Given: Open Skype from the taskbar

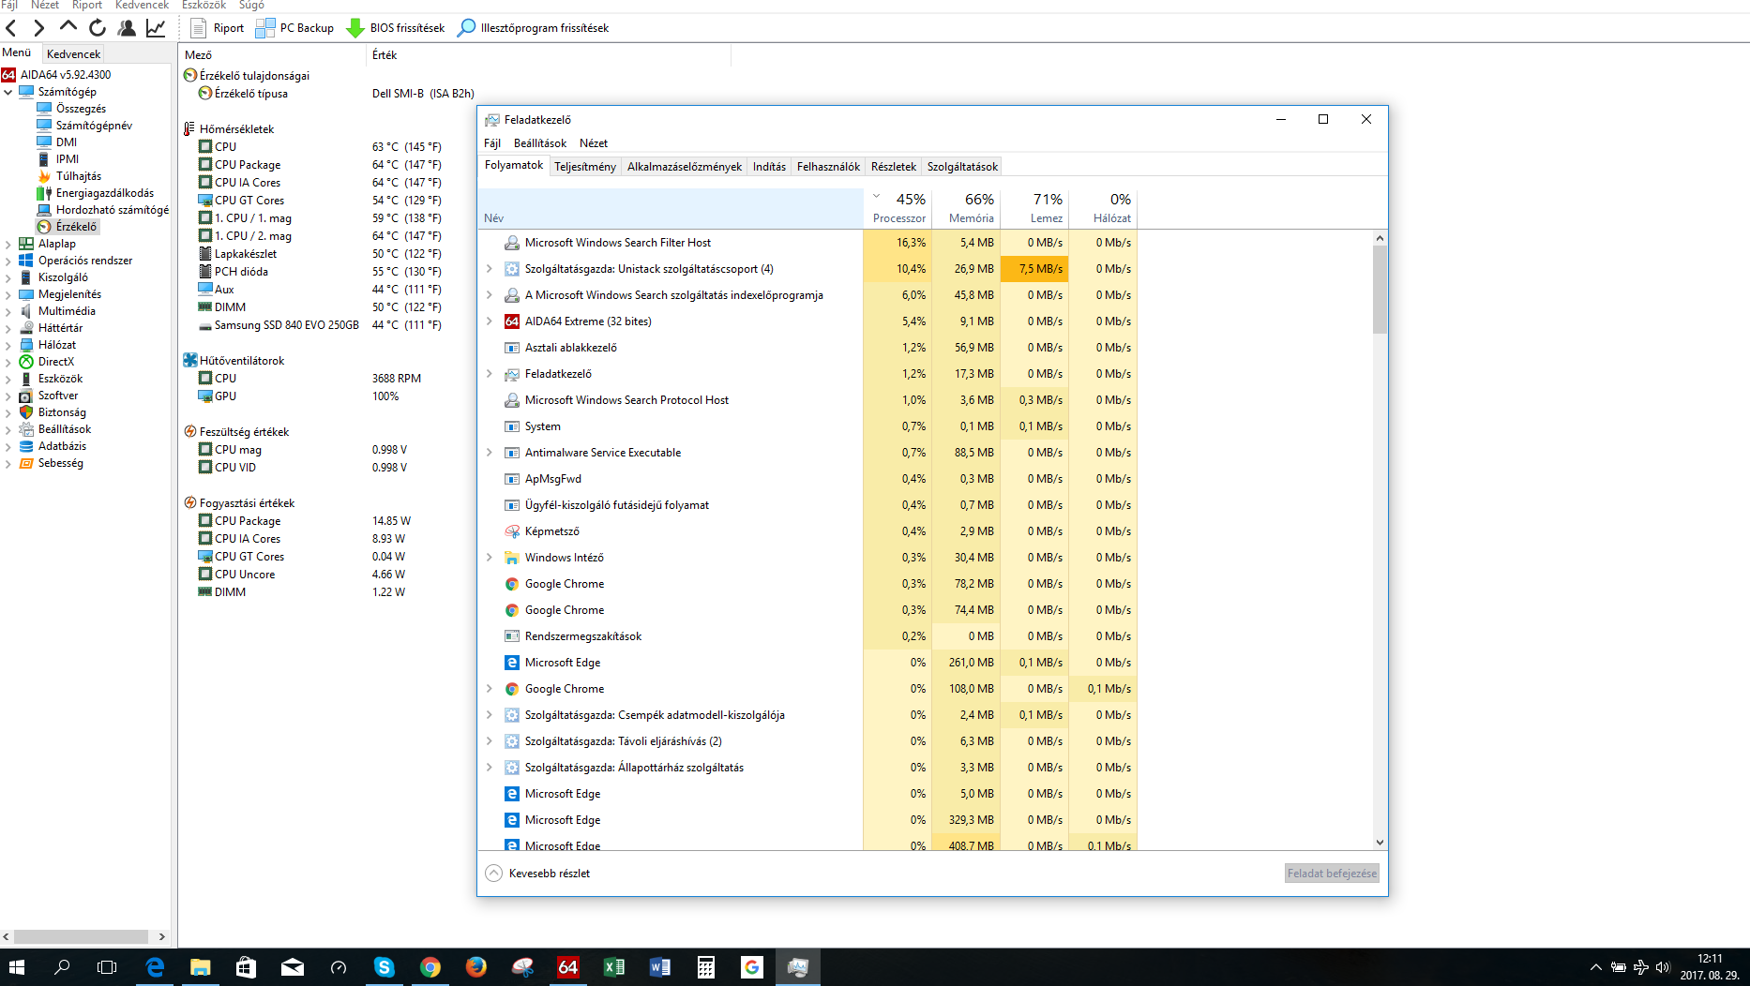Looking at the screenshot, I should click(x=385, y=967).
